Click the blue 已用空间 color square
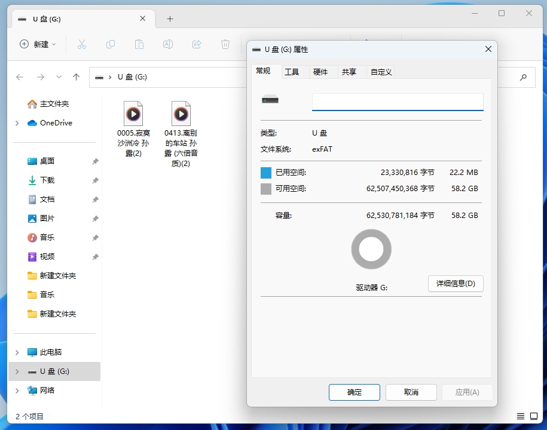 (x=266, y=173)
